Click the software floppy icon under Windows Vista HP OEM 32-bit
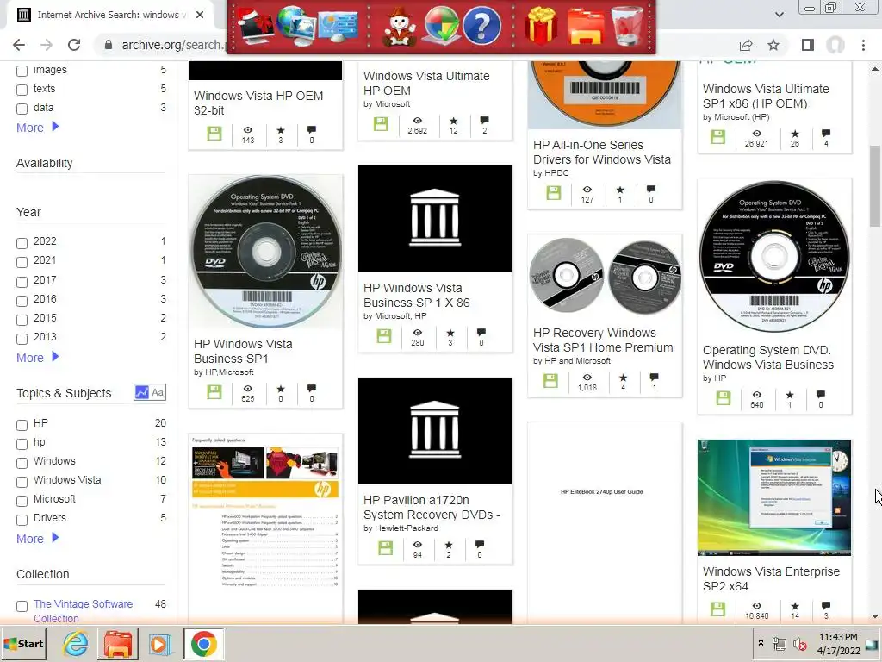 pyautogui.click(x=214, y=134)
